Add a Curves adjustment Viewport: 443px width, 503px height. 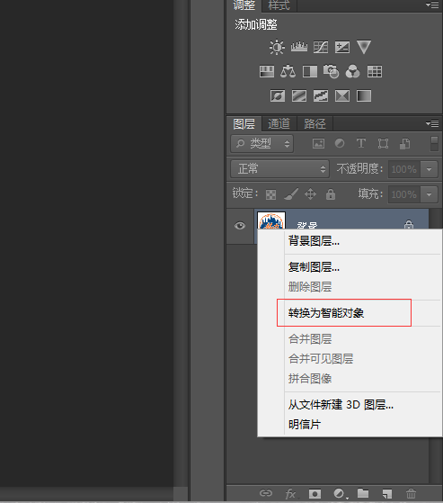point(321,47)
